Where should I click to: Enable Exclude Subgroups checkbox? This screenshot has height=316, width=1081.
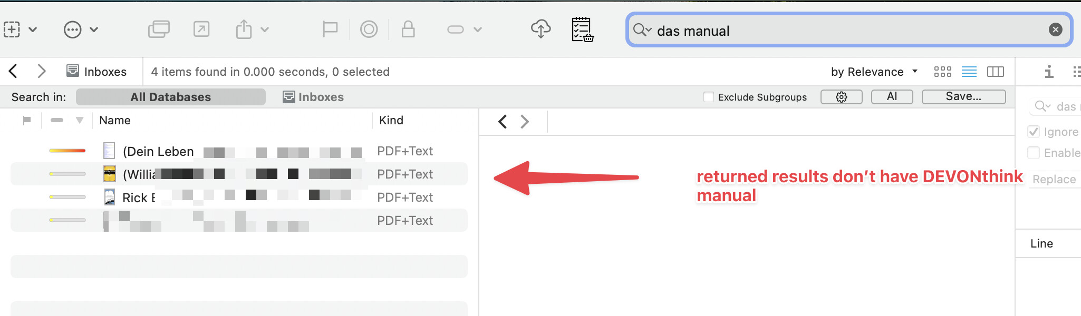click(x=709, y=97)
